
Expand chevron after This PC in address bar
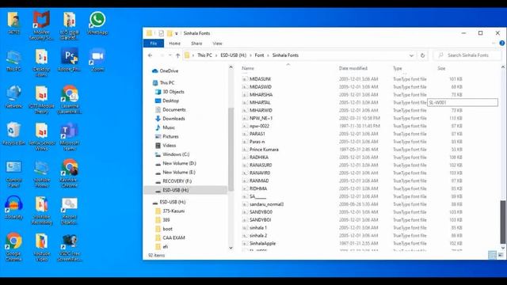click(x=216, y=55)
